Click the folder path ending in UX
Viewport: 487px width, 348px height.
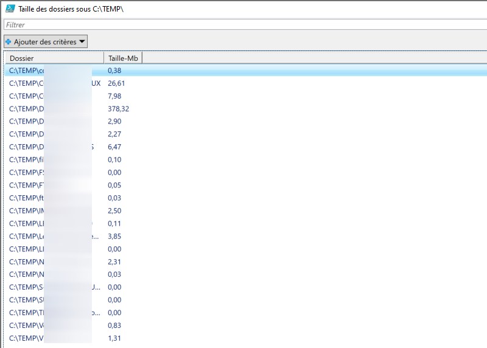[x=55, y=83]
